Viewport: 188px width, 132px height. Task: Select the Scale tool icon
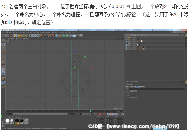(19, 36)
